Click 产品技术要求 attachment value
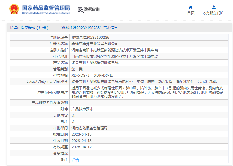Screen dimensions: 233x166 point(82,109)
